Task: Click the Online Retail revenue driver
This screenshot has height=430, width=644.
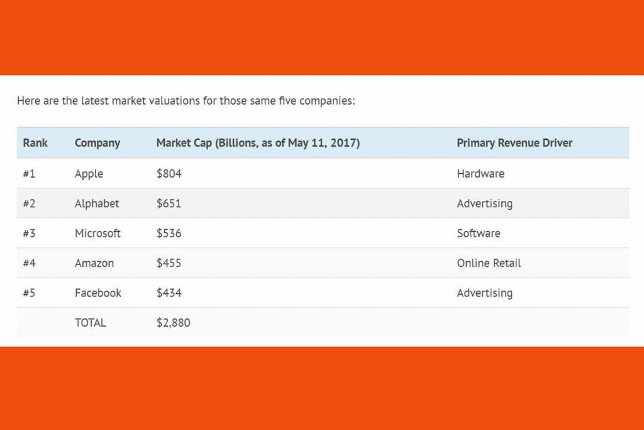Action: pyautogui.click(x=489, y=263)
